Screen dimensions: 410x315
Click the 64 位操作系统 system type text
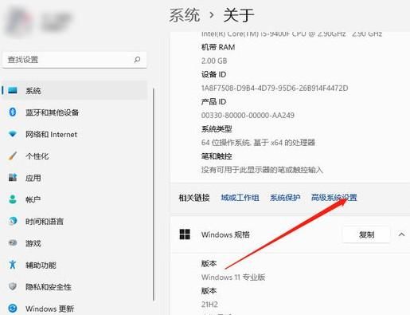(x=258, y=143)
